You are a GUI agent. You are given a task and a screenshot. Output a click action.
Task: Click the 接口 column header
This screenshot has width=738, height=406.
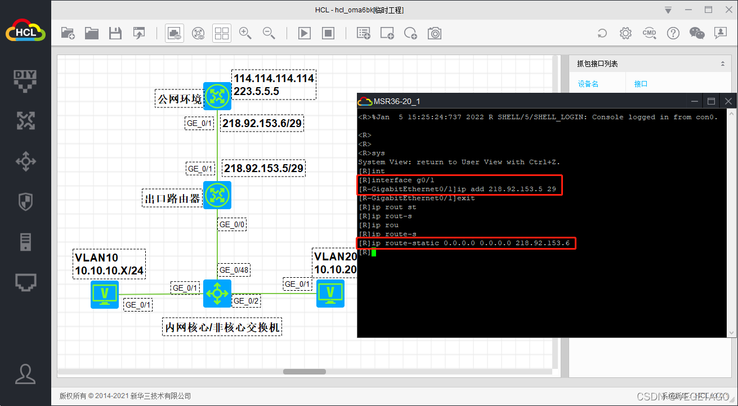point(641,84)
